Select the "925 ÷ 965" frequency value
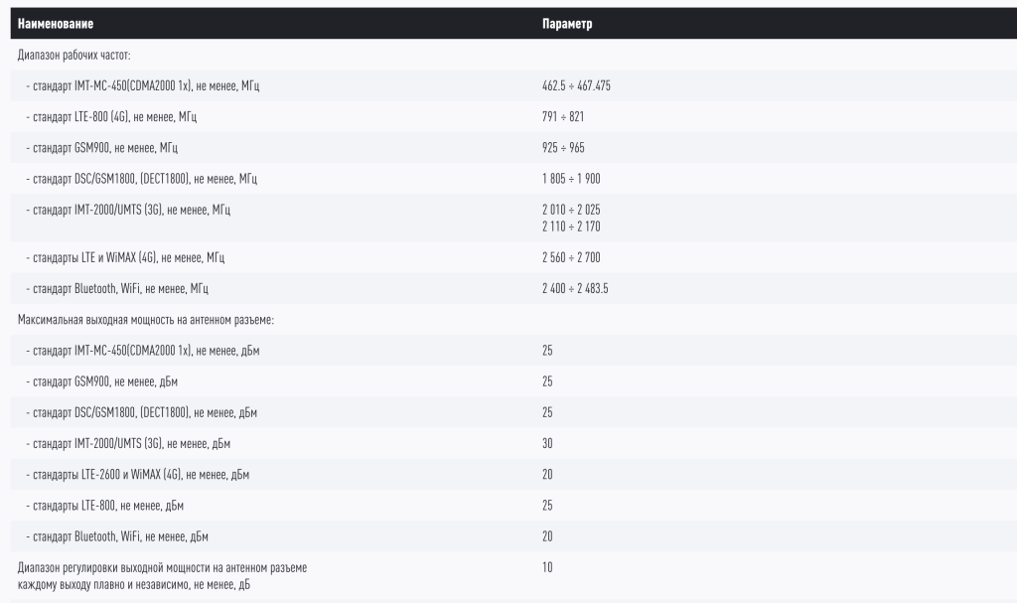The width and height of the screenshot is (1017, 603). click(562, 148)
